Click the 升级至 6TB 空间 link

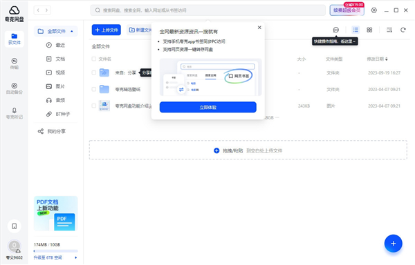pyautogui.click(x=48, y=257)
